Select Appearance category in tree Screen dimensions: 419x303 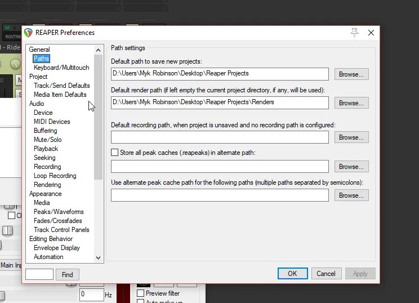pos(46,194)
